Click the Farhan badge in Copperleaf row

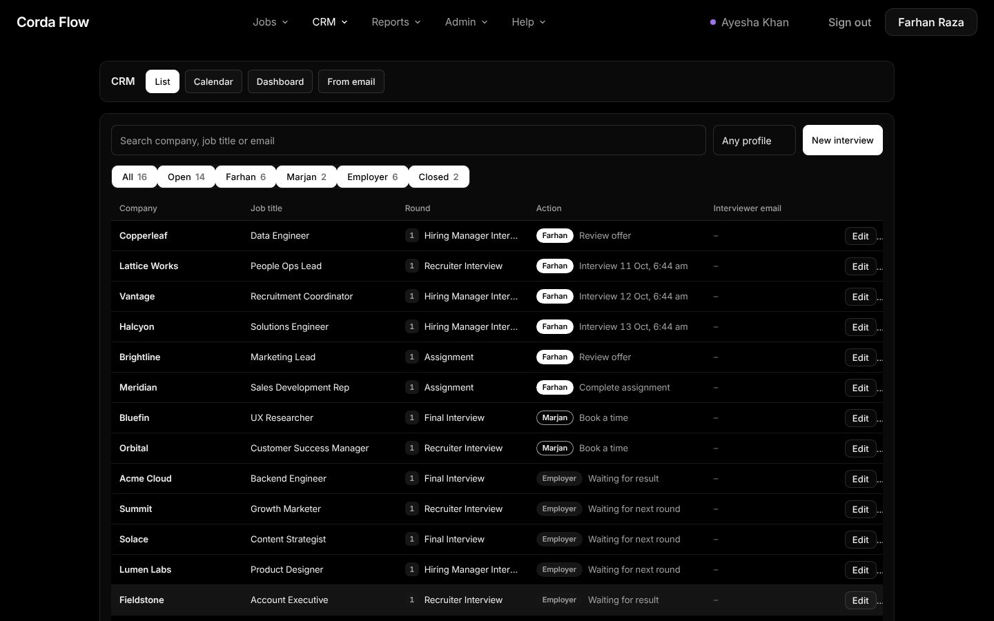pyautogui.click(x=554, y=235)
